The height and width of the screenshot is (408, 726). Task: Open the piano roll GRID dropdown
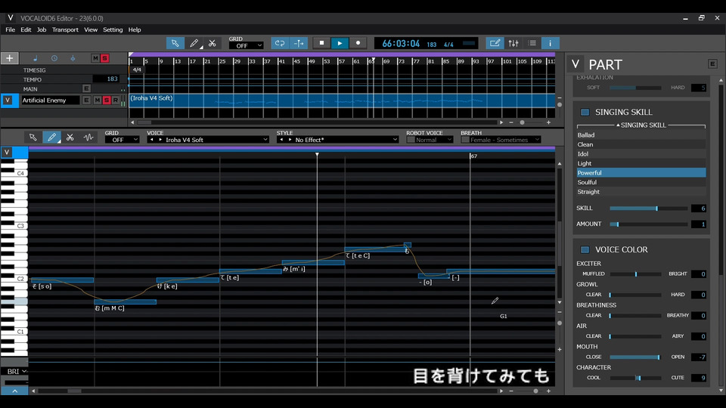tap(122, 140)
